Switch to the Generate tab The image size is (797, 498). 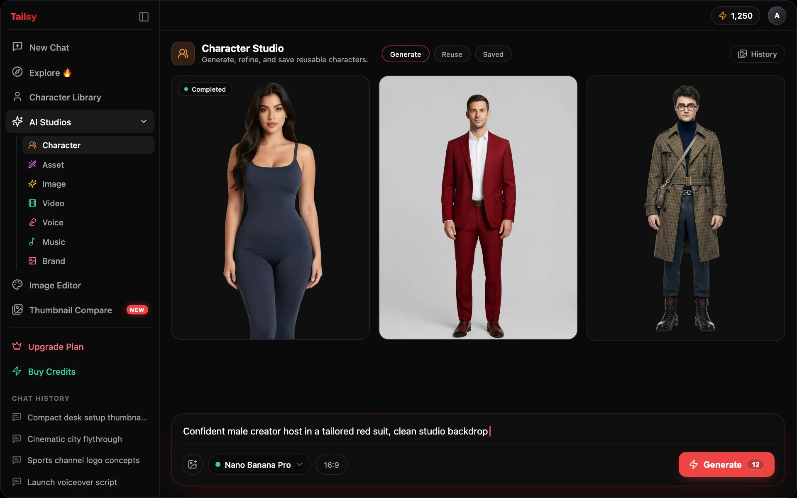(406, 54)
